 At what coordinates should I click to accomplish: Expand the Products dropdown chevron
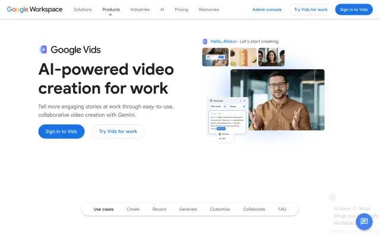click(110, 15)
